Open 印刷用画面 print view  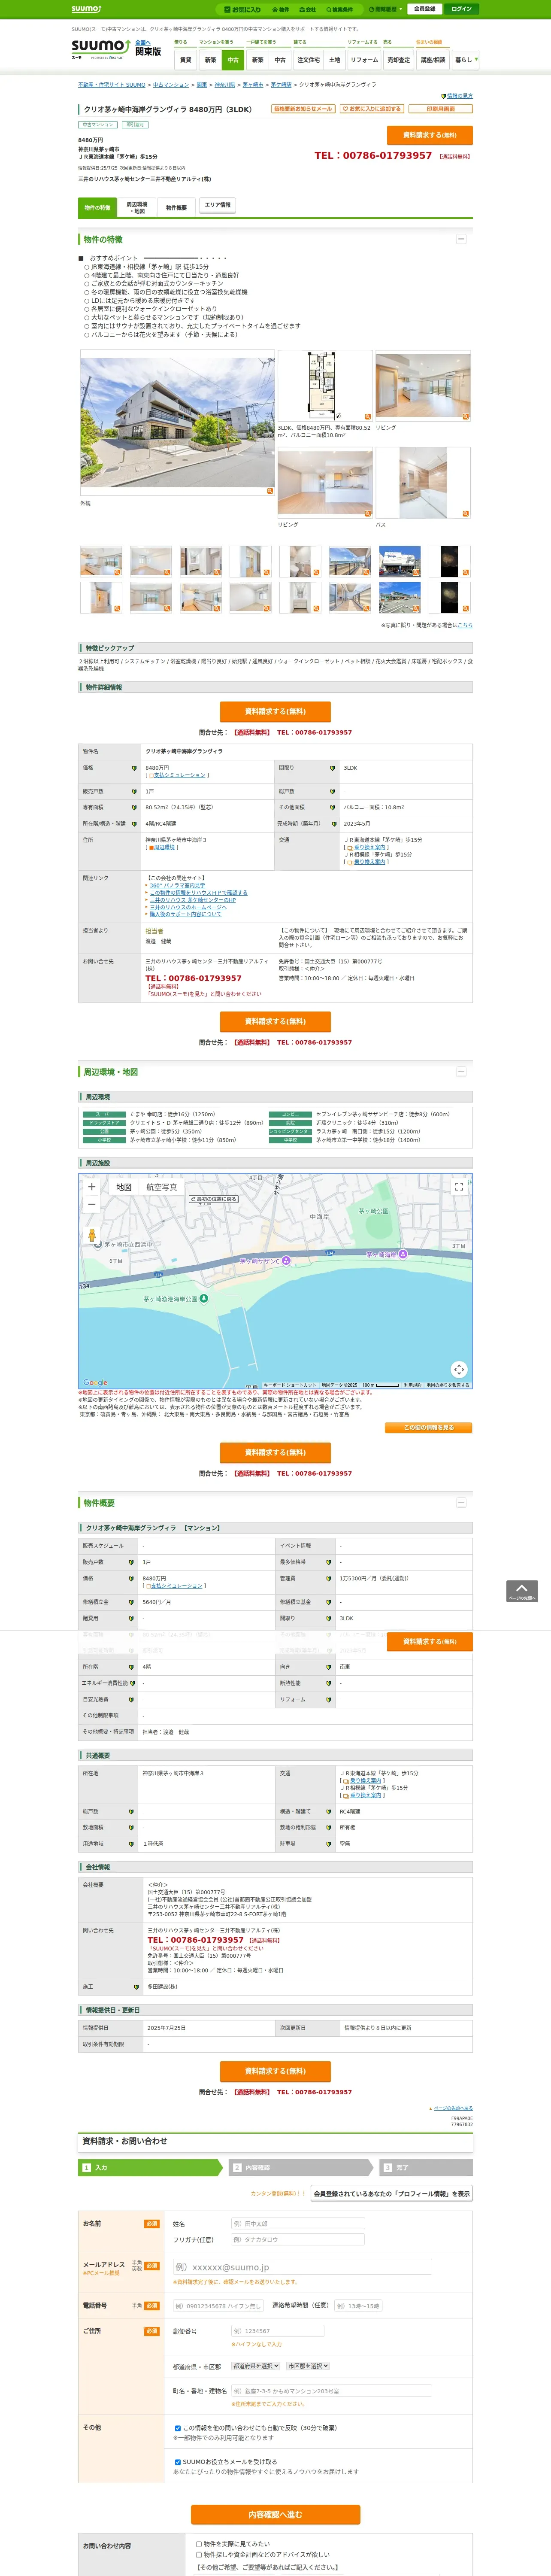pos(441,109)
